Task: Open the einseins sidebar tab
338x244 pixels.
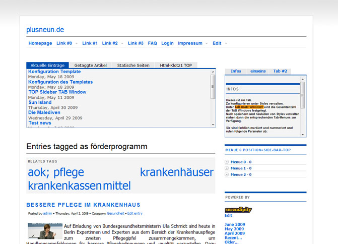Action: (x=257, y=71)
